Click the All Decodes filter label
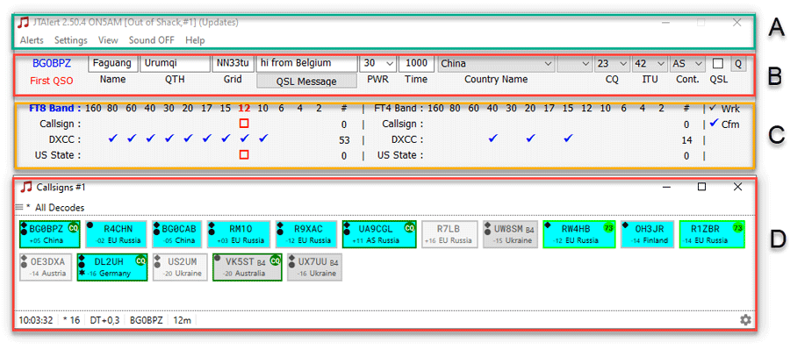The image size is (790, 349). tap(60, 208)
